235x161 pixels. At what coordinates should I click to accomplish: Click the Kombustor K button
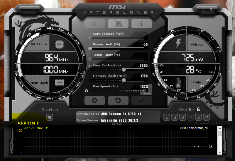(94, 24)
